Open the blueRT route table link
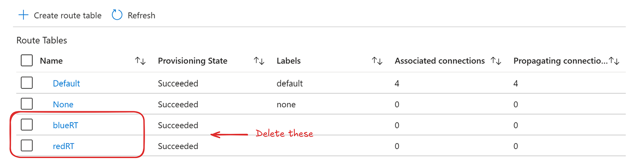 pos(66,125)
